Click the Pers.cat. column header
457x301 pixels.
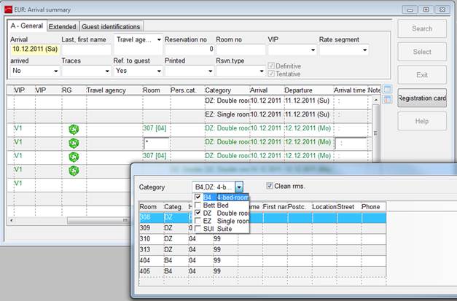(x=187, y=90)
